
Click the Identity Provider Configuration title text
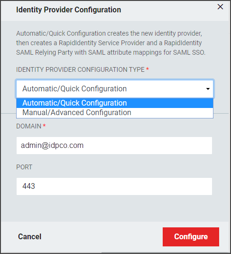pos(68,10)
